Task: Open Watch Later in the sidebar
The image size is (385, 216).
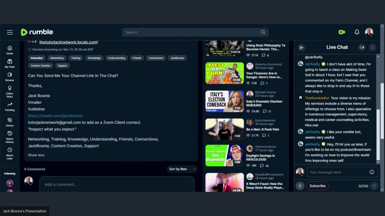Action: [x=10, y=153]
